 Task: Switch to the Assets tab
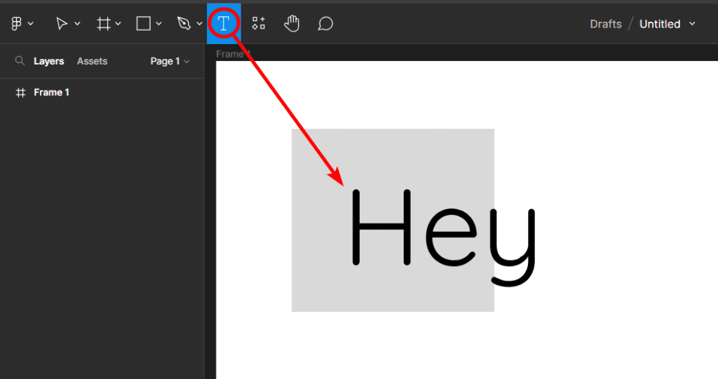coord(92,62)
